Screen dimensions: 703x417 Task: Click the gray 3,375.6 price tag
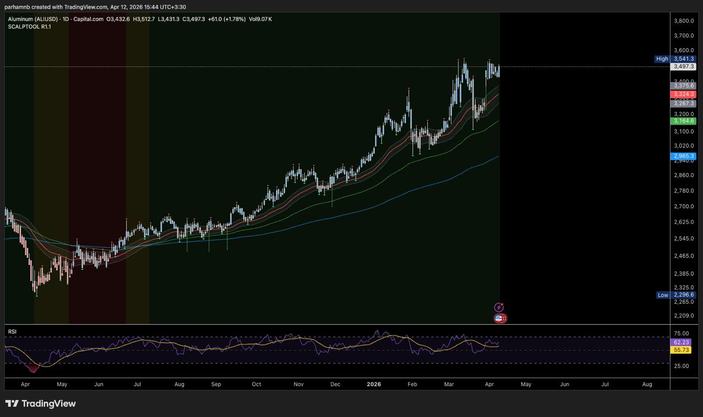684,86
